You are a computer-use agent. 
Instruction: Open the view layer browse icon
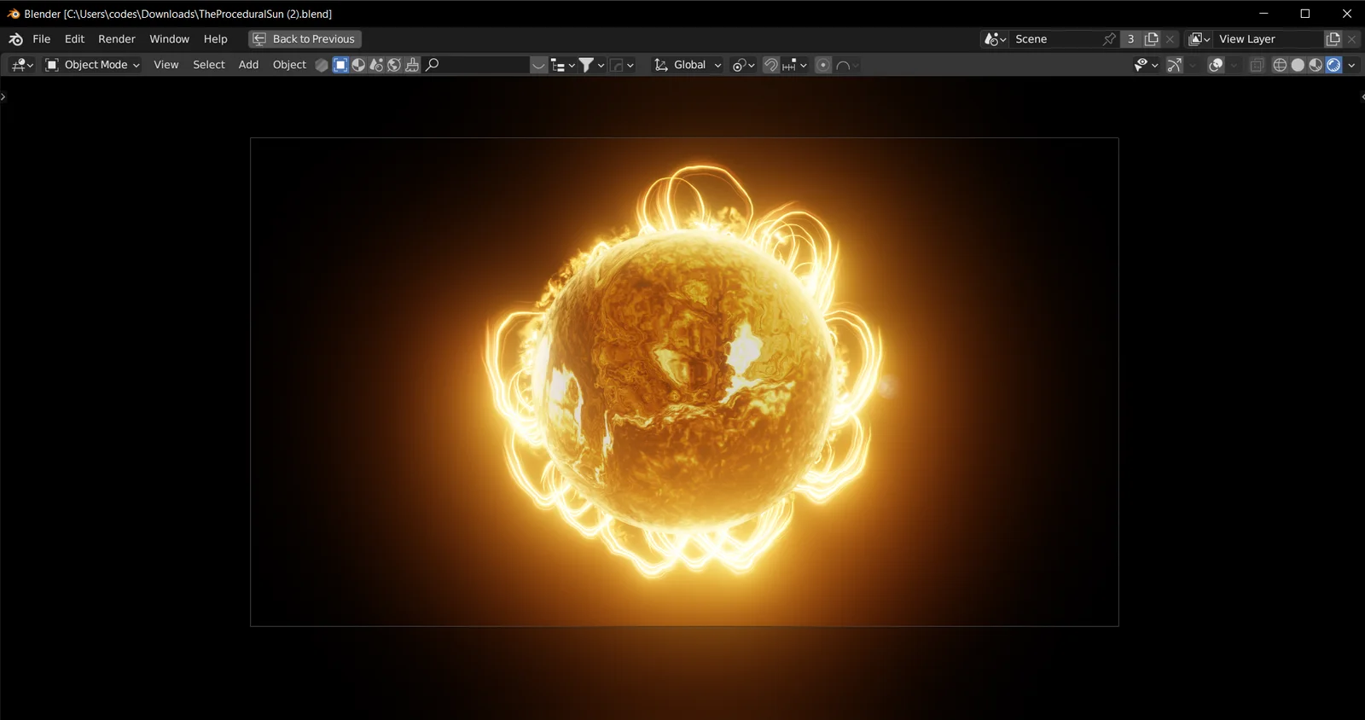(x=1199, y=39)
